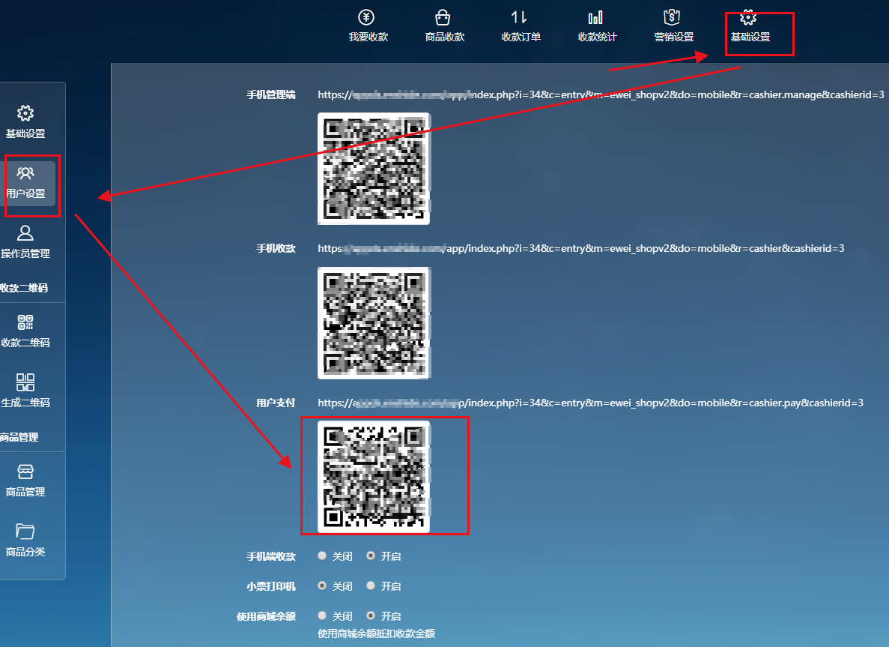Click 基础设置 gear icon in top bar
The height and width of the screenshot is (647, 889).
749,18
